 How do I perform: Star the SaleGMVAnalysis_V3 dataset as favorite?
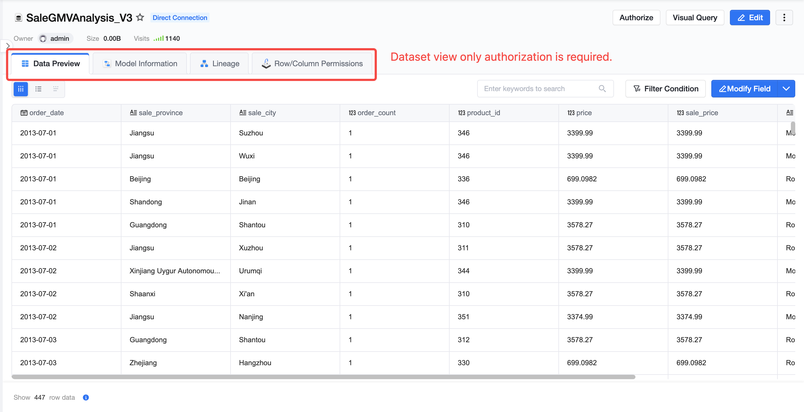point(140,18)
